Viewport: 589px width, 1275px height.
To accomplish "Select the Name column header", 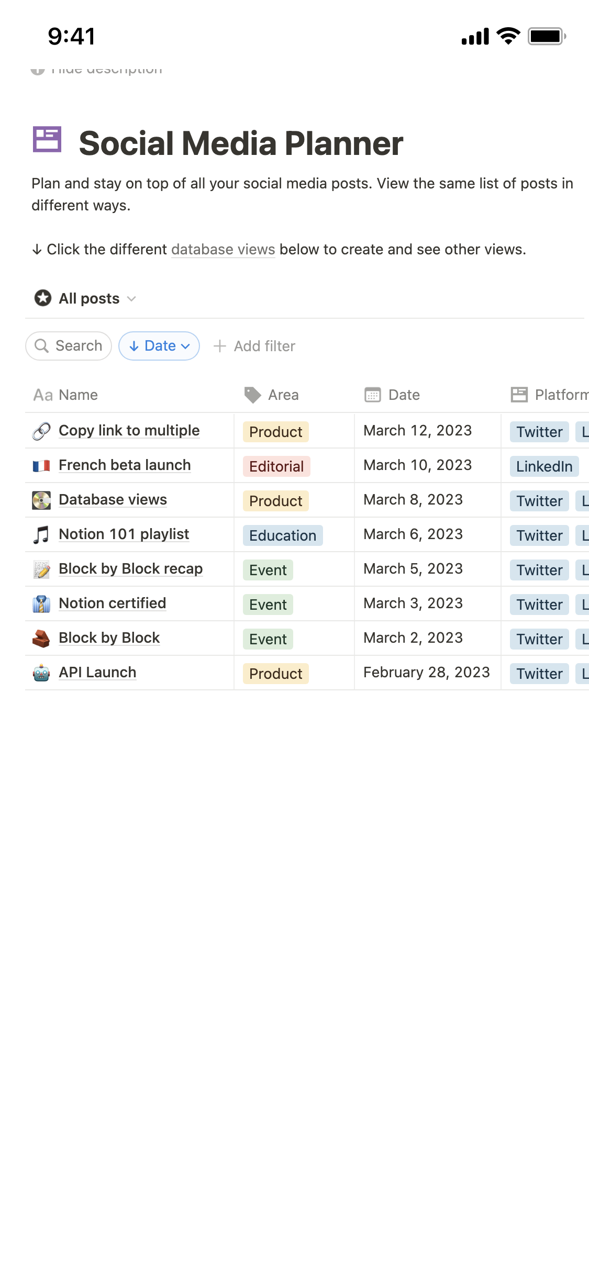I will tap(77, 395).
